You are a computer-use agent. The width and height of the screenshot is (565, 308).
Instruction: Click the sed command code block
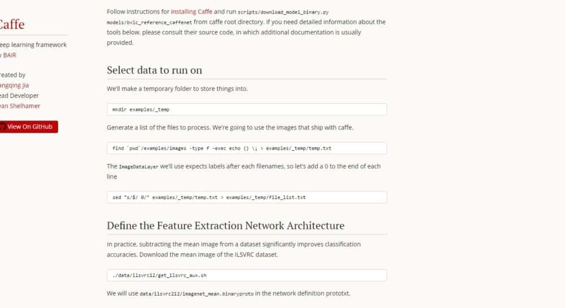point(246,197)
